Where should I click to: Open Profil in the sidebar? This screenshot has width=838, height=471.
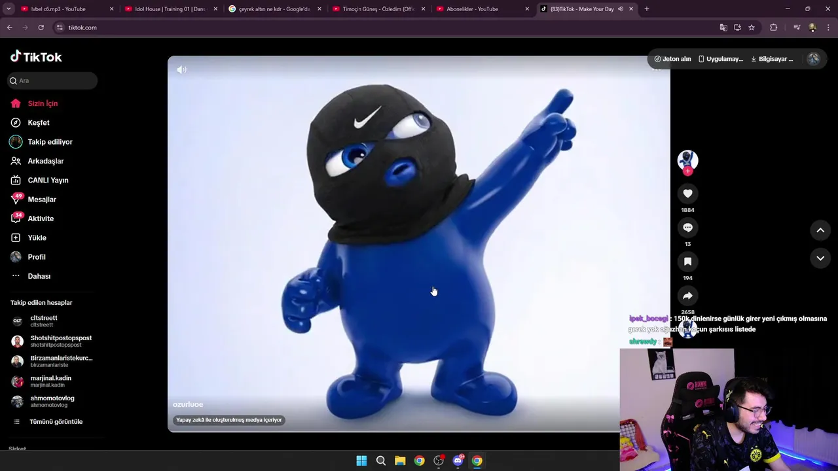[x=37, y=257]
